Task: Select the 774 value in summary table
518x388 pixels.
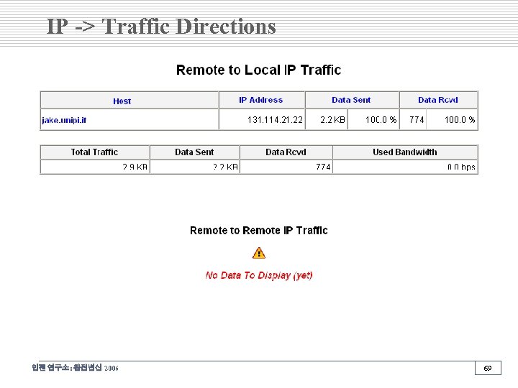Action: [x=323, y=167]
